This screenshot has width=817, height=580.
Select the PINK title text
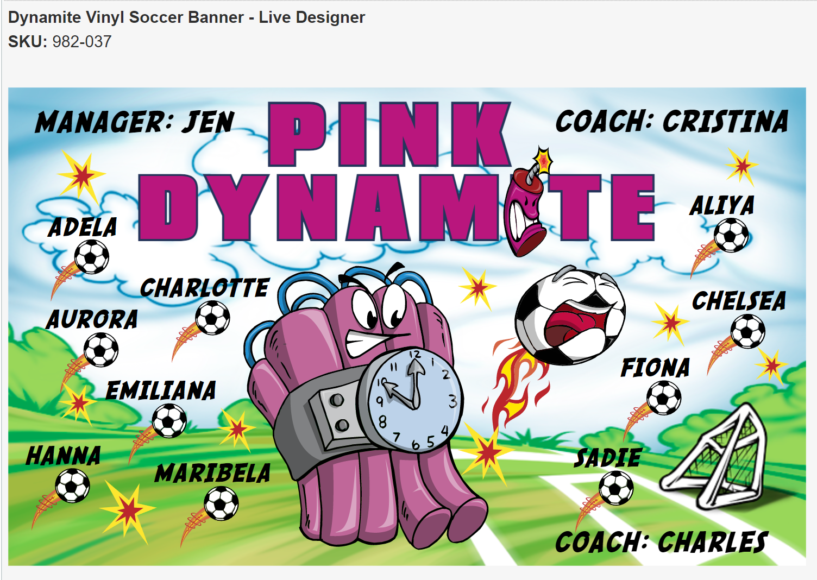pos(389,134)
